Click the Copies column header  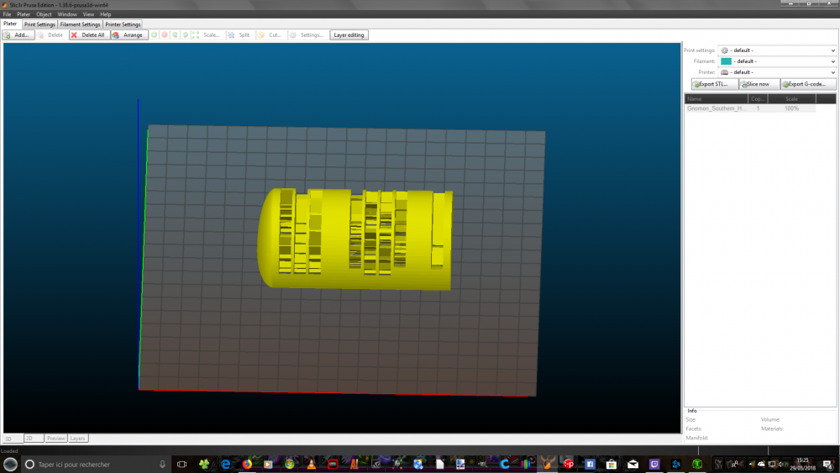tap(758, 98)
